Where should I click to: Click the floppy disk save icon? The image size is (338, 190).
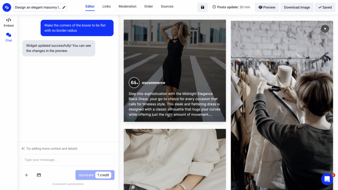pos(202,7)
